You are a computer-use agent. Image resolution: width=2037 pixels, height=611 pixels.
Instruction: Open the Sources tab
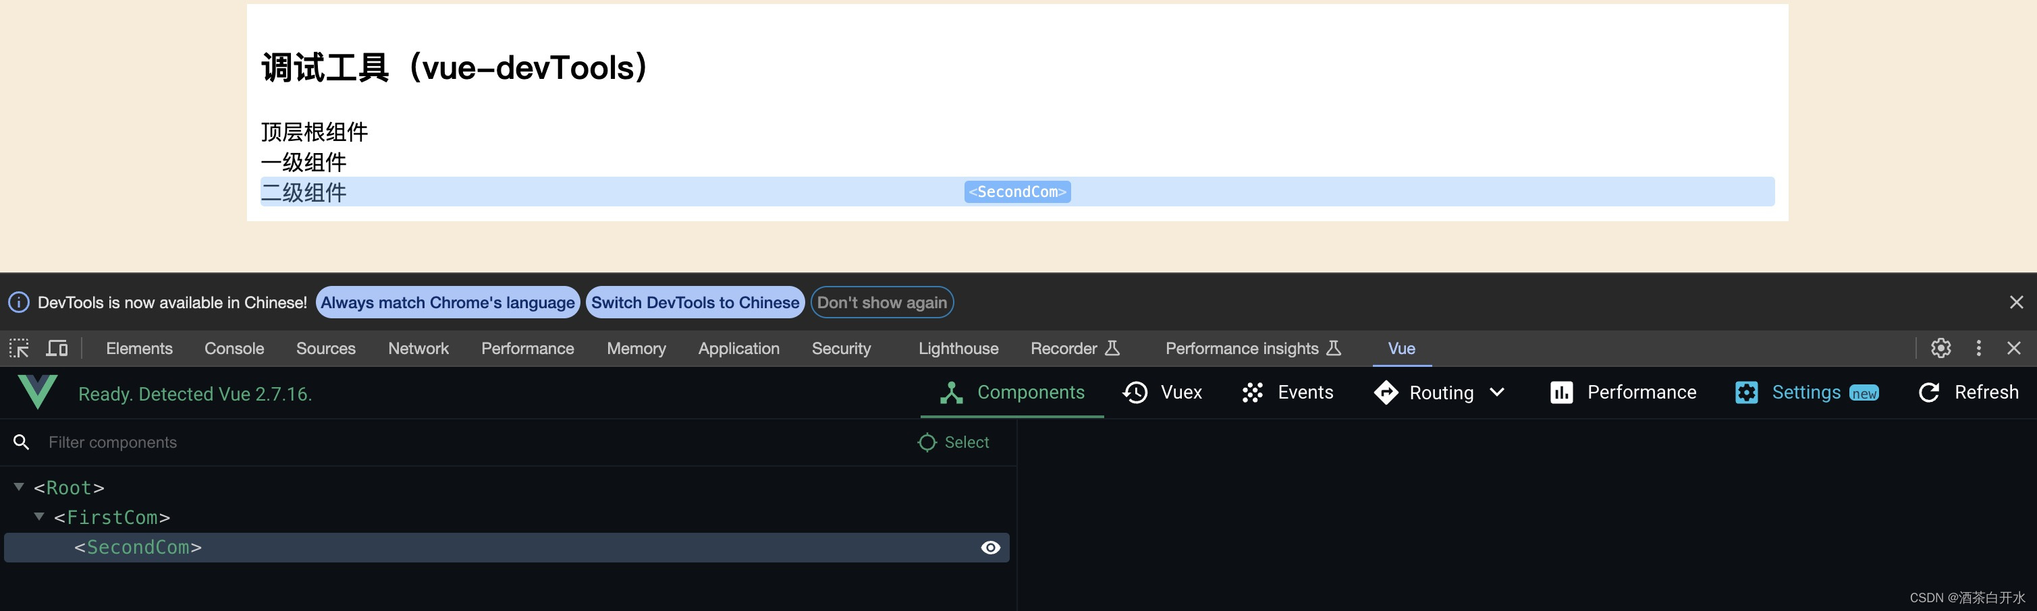coord(326,349)
